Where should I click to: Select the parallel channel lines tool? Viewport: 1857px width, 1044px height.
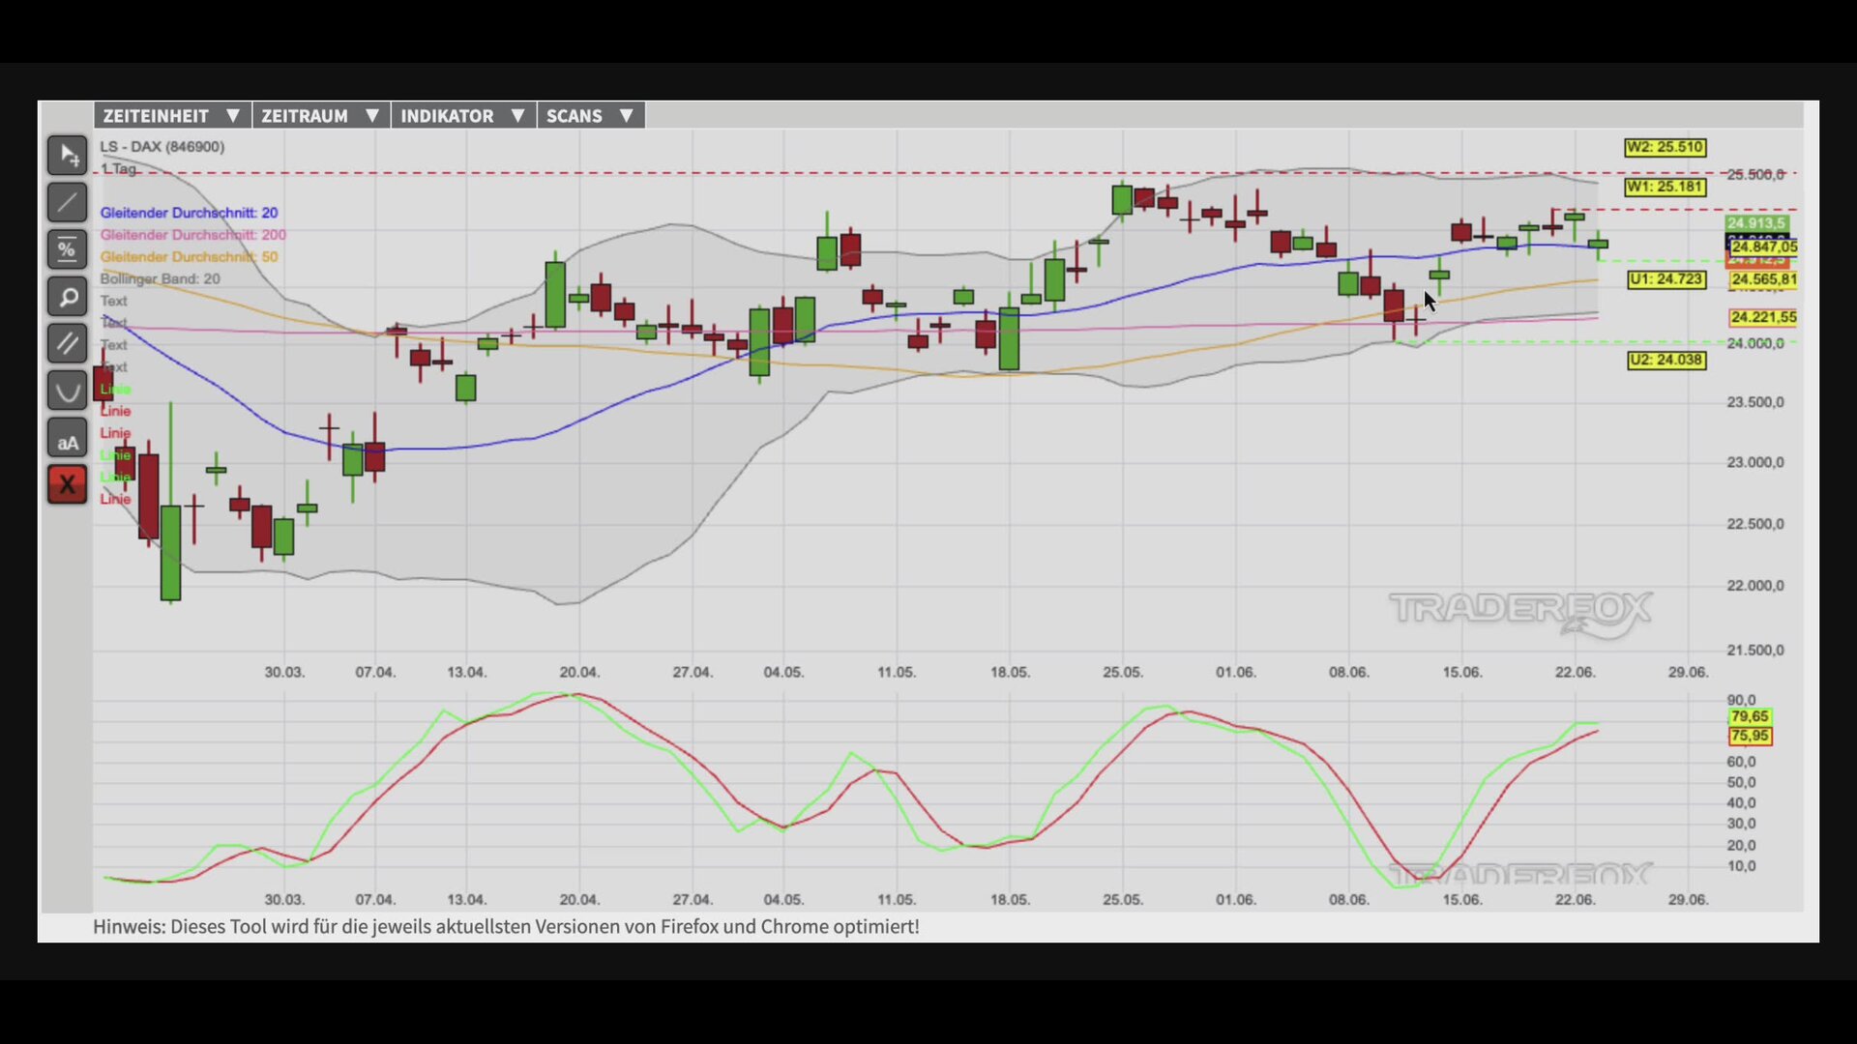pyautogui.click(x=68, y=343)
